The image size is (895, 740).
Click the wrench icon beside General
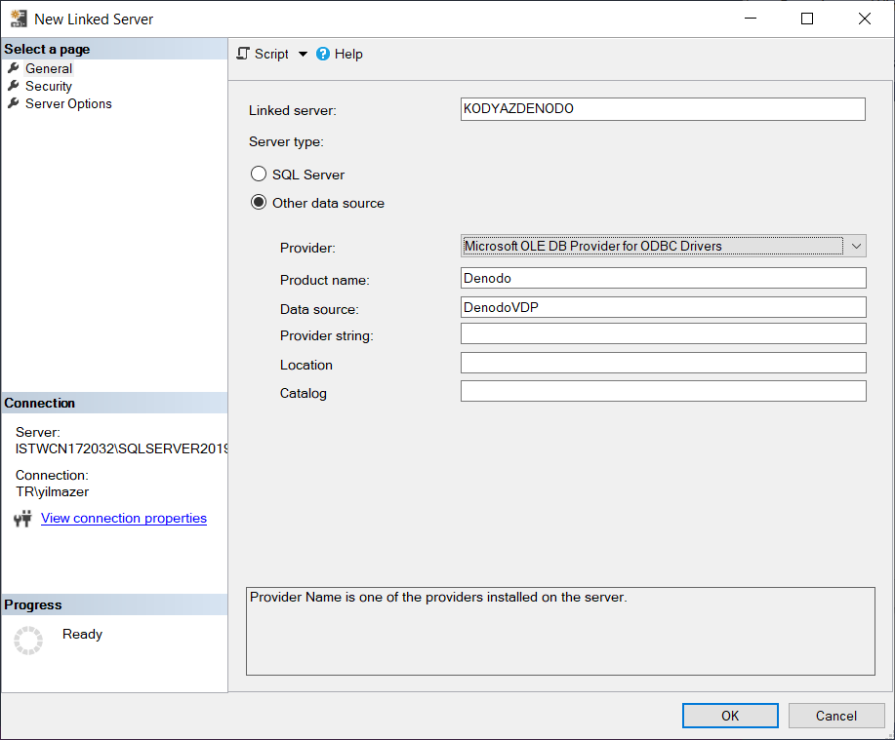point(14,68)
